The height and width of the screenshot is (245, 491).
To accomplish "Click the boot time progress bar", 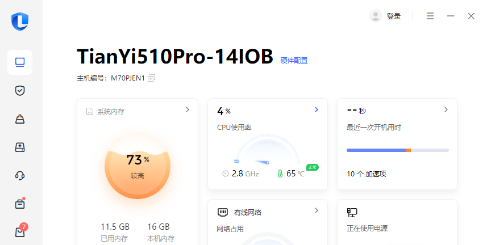I will pyautogui.click(x=397, y=150).
